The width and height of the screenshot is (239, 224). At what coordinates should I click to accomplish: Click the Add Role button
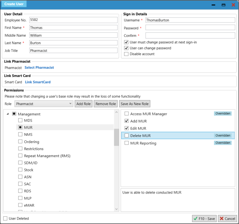click(83, 104)
